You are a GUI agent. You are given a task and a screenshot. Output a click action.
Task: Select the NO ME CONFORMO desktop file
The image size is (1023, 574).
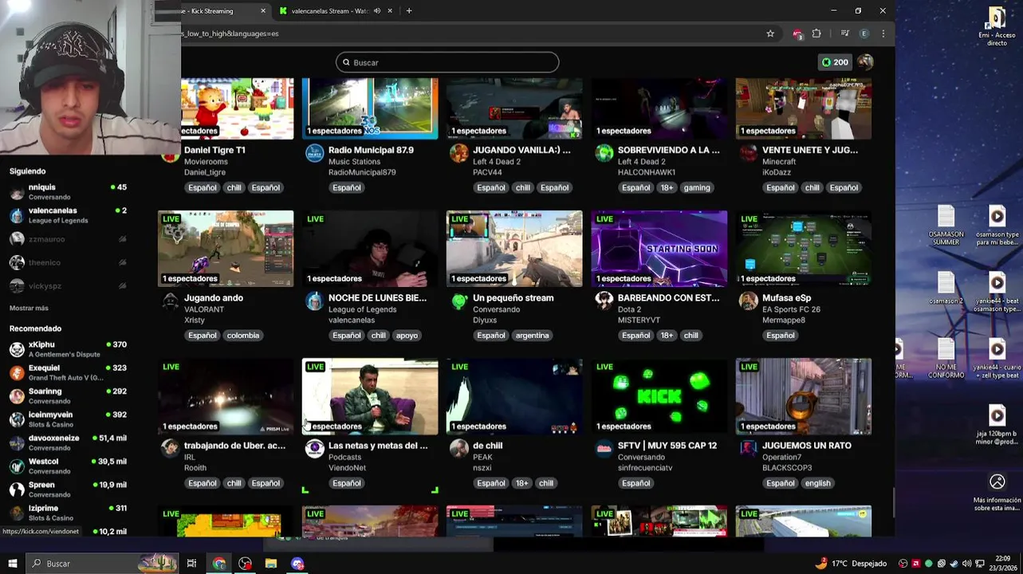946,359
